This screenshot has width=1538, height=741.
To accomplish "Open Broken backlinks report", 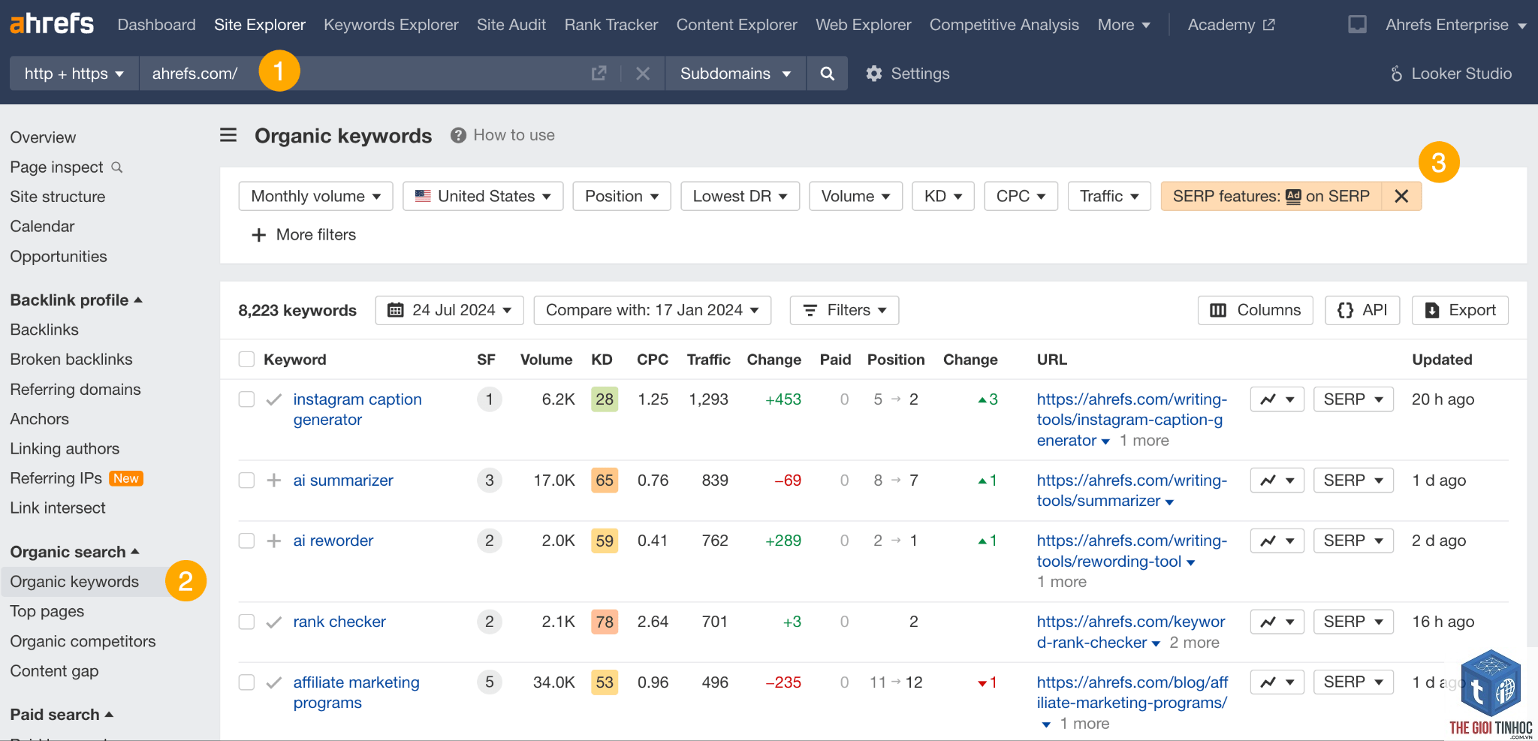I will tap(71, 360).
